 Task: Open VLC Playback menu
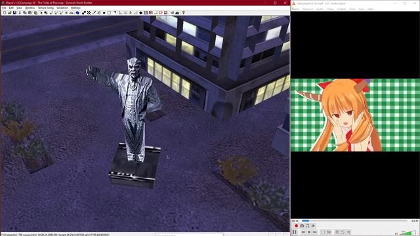[x=308, y=9]
